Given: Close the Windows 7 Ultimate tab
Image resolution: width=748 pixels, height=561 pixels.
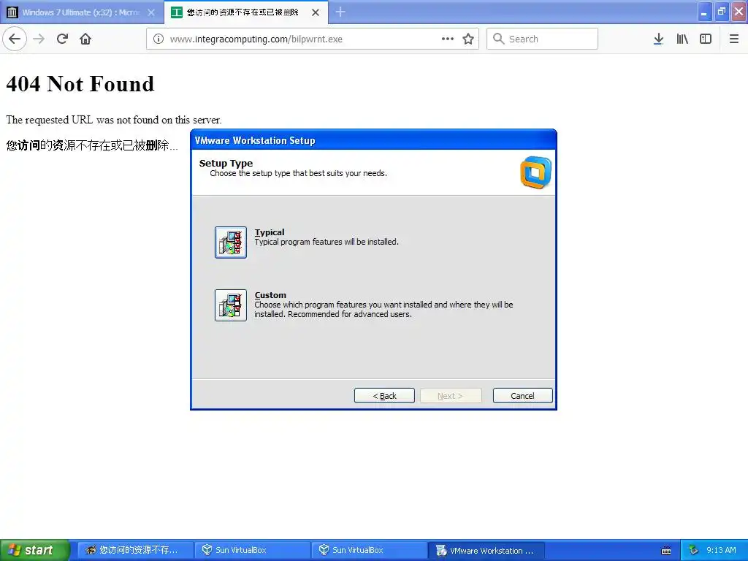Looking at the screenshot, I should point(151,12).
